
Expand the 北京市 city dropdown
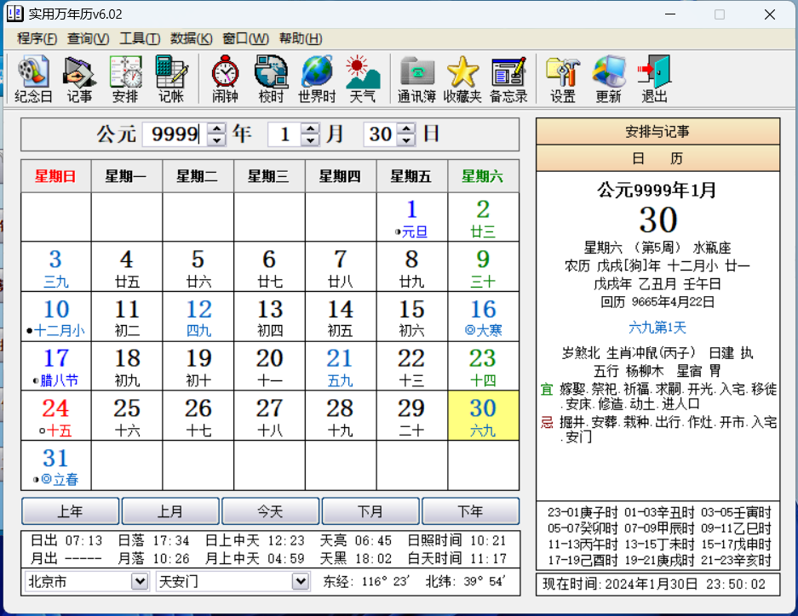(x=141, y=581)
